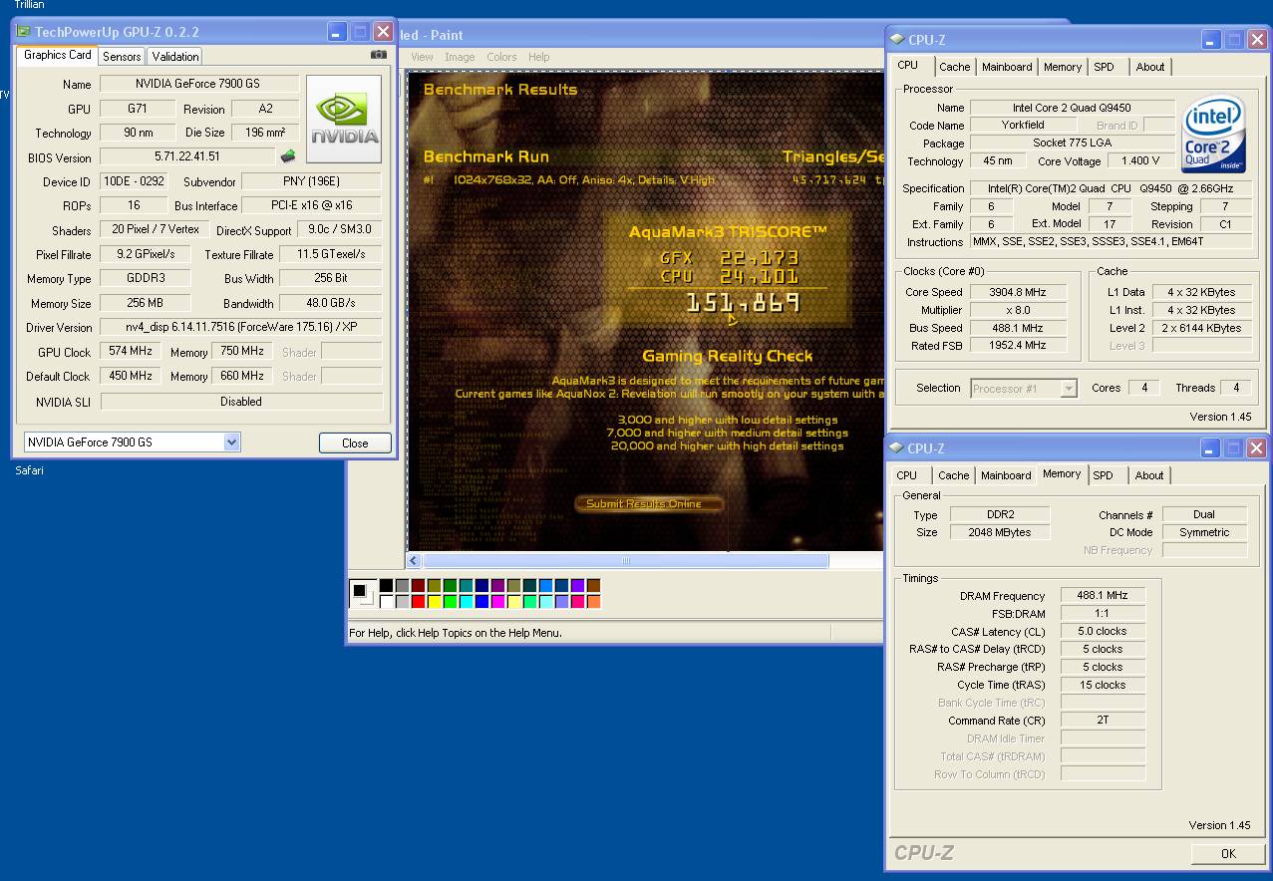Click title icon of CPU-Z window showing Processor
This screenshot has width=1273, height=881.
pyautogui.click(x=897, y=40)
